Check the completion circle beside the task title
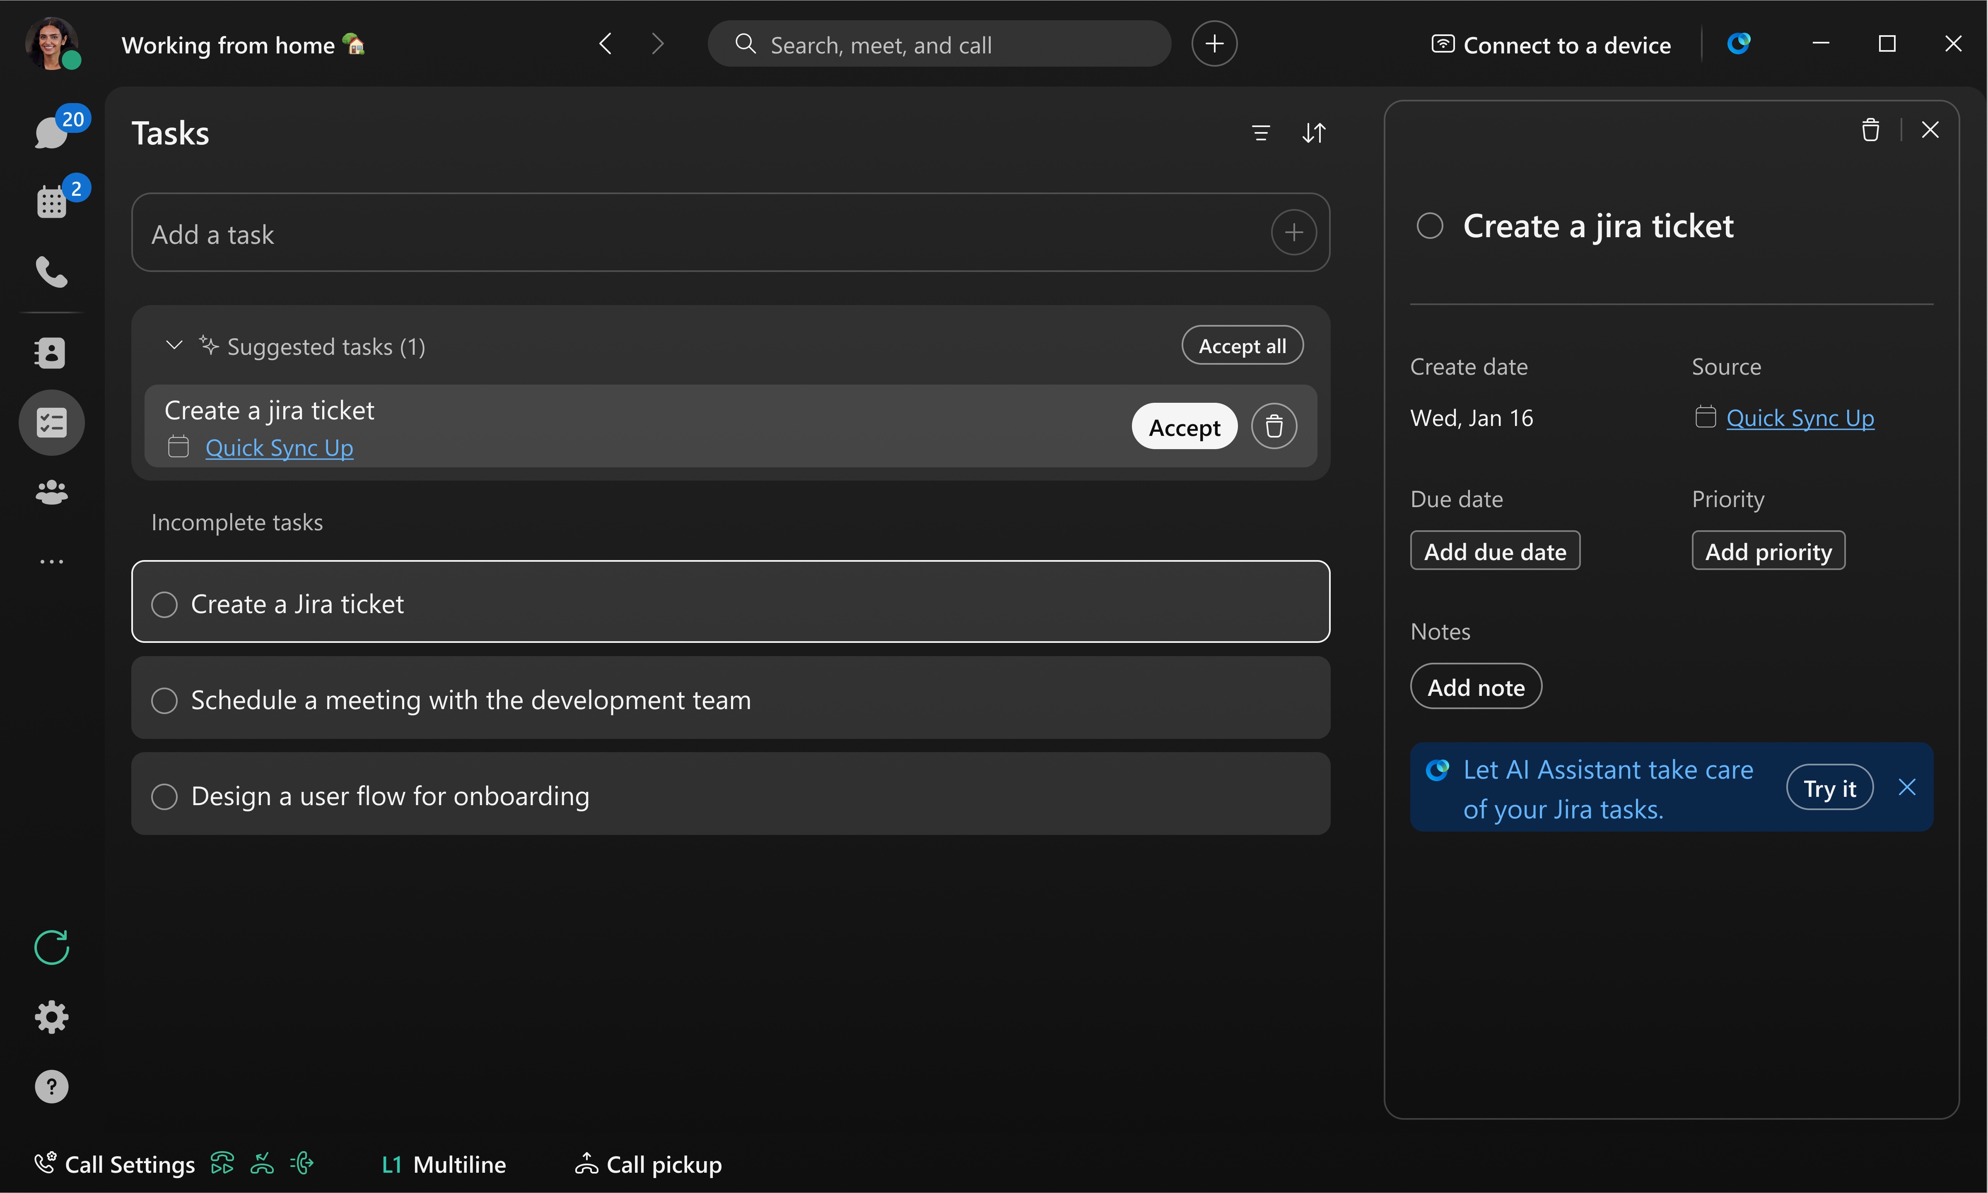The image size is (1988, 1193). click(1429, 226)
